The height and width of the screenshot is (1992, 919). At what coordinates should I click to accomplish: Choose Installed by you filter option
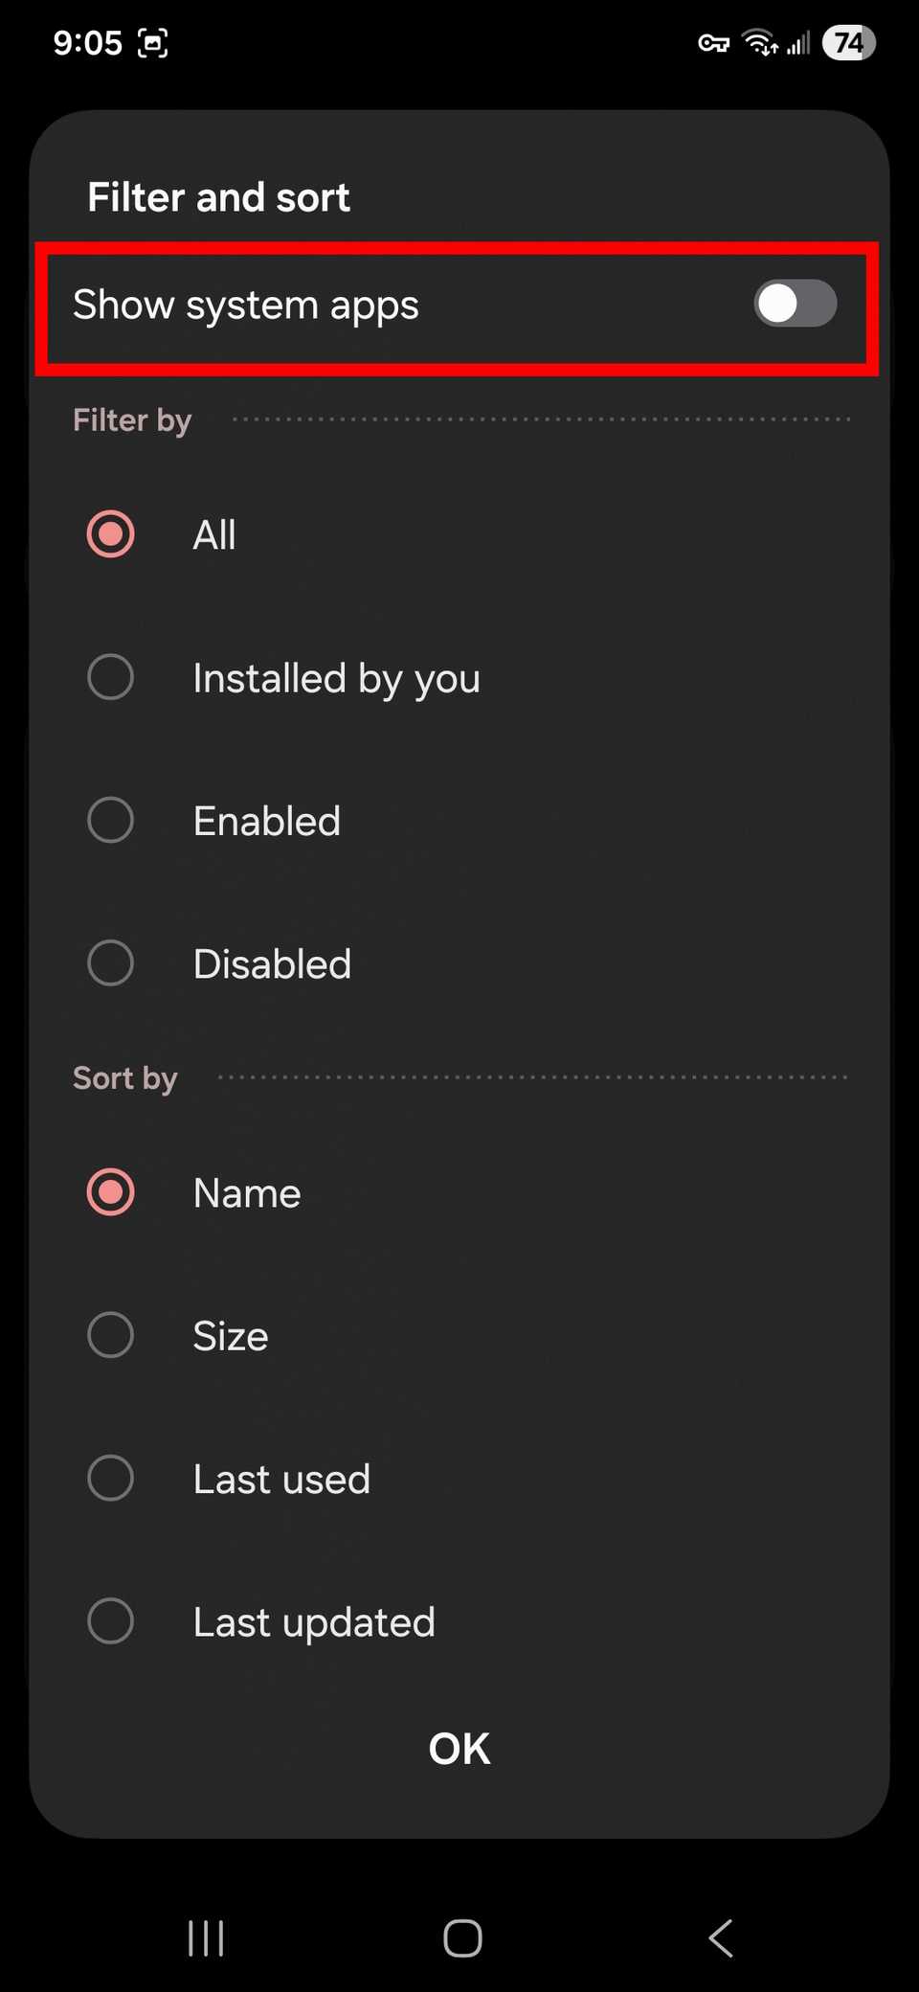(x=111, y=678)
